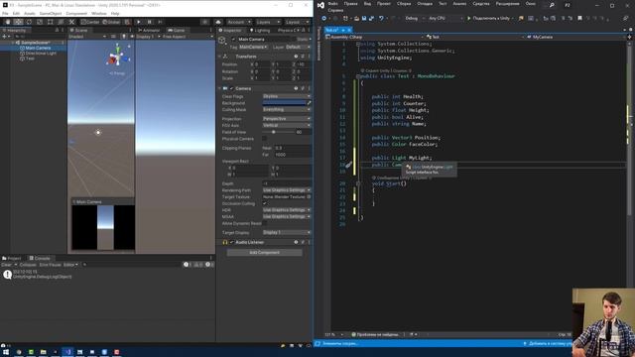Screen dimensions: 635x357
Task: Click the plus create button in Hierarchy
Action: pos(5,37)
